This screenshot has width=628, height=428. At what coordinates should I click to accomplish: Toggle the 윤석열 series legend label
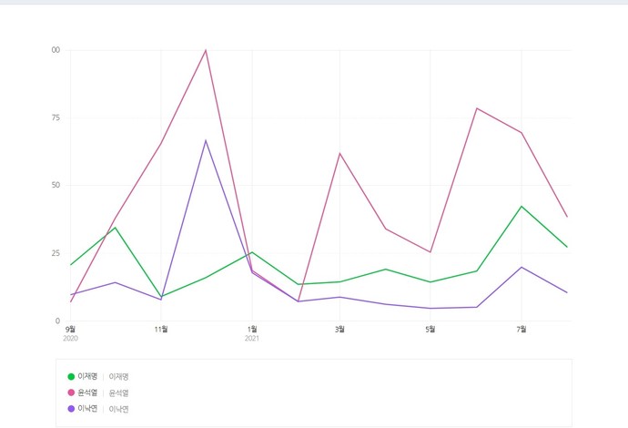click(x=87, y=392)
